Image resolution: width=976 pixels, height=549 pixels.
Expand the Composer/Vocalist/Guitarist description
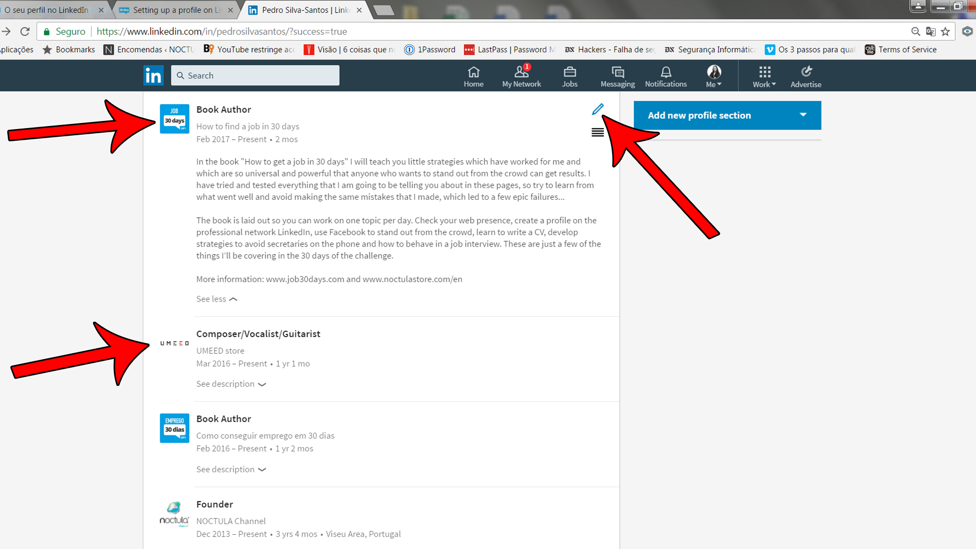[x=230, y=383]
